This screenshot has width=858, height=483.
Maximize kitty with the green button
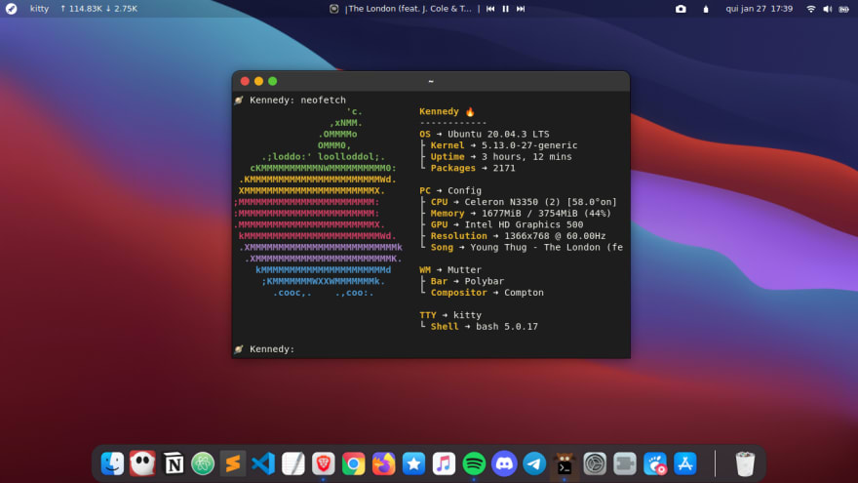272,81
